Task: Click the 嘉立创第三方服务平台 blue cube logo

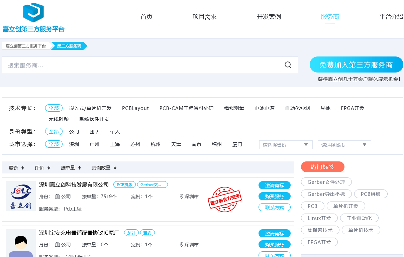Action: [33, 13]
